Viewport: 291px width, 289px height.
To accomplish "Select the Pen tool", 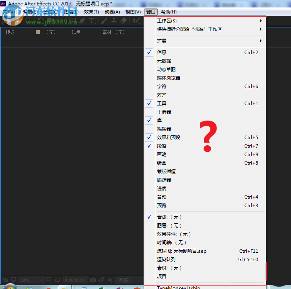I will [83, 20].
